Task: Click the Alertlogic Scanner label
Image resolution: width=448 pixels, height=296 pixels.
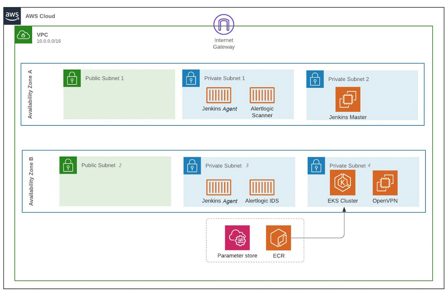Action: click(x=262, y=112)
